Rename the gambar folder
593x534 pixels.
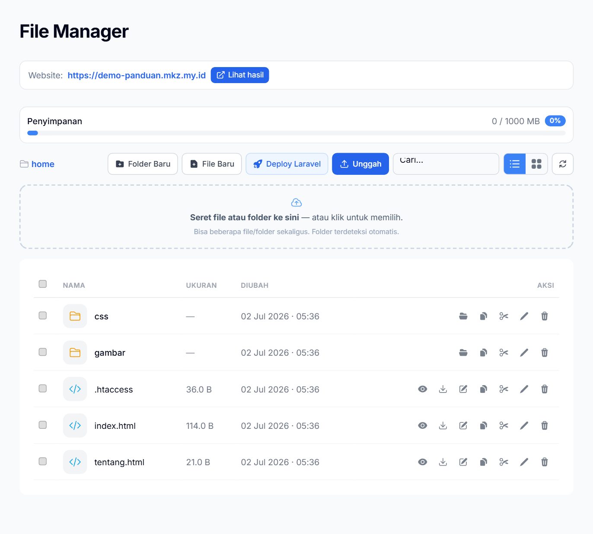tap(524, 353)
